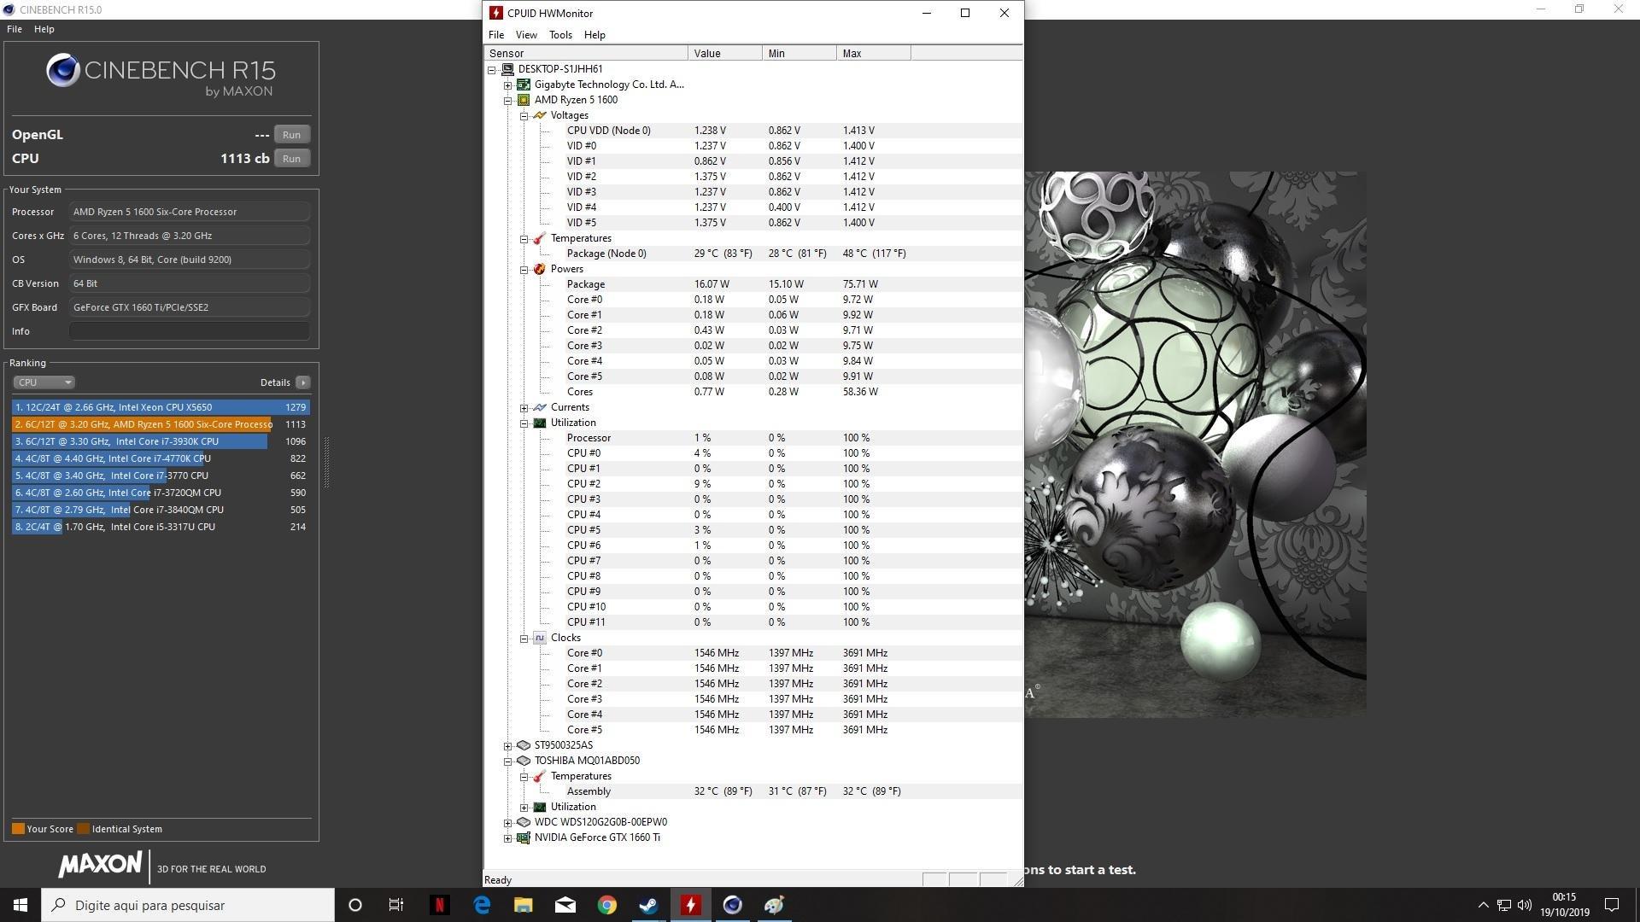Click the Cinebench logo sphere icon
1640x922 pixels.
tap(63, 70)
